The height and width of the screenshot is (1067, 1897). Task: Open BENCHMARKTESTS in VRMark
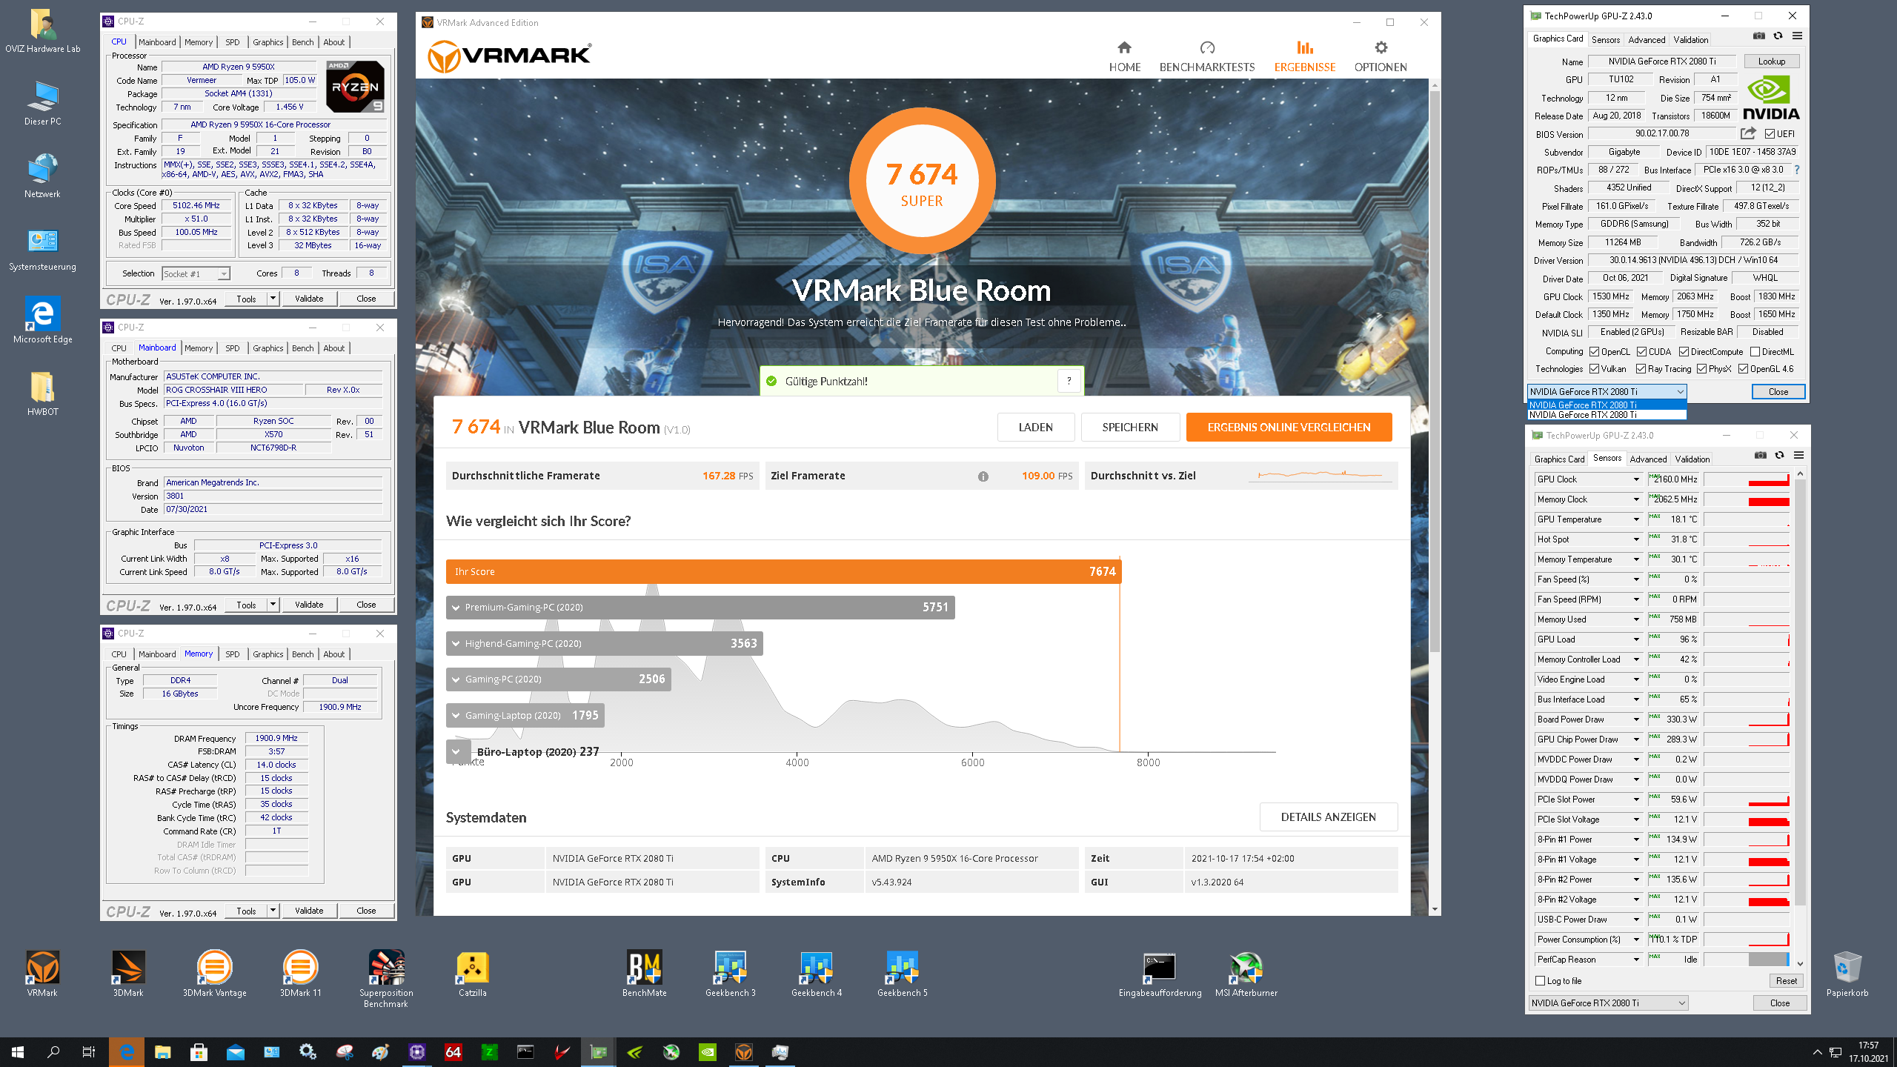[x=1207, y=56]
